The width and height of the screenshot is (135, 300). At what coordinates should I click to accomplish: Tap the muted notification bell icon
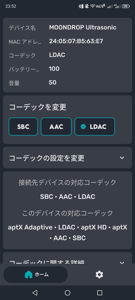[87, 6]
